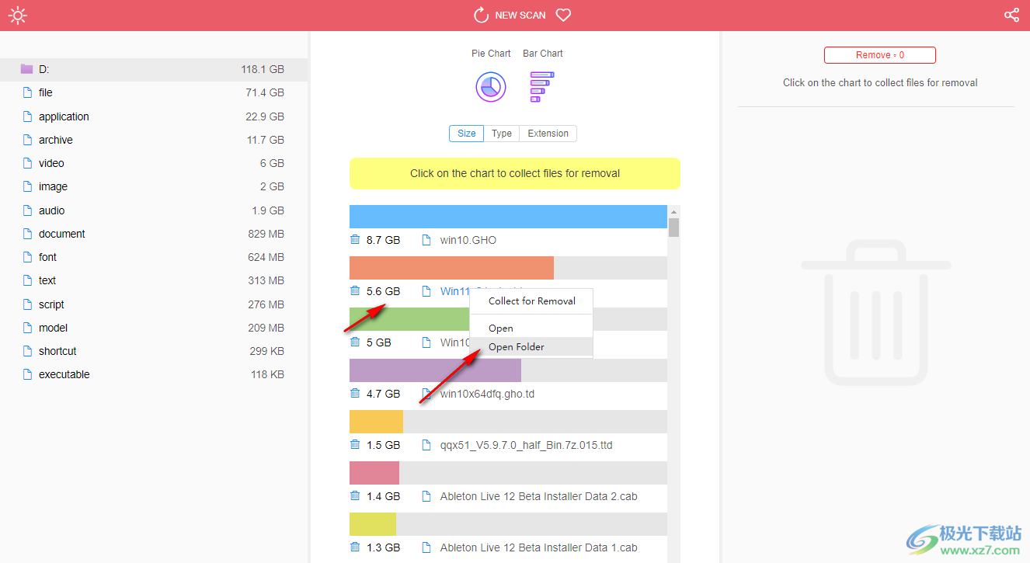Click trash icon for win10x64dfq.gho.td
The height and width of the screenshot is (563, 1030).
coord(355,393)
